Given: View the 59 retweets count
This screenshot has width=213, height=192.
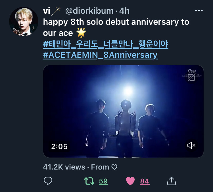Looking at the screenshot, I should pos(103,181).
